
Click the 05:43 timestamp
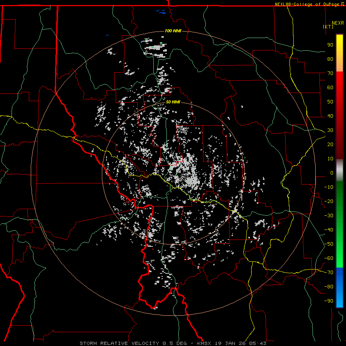(258, 343)
